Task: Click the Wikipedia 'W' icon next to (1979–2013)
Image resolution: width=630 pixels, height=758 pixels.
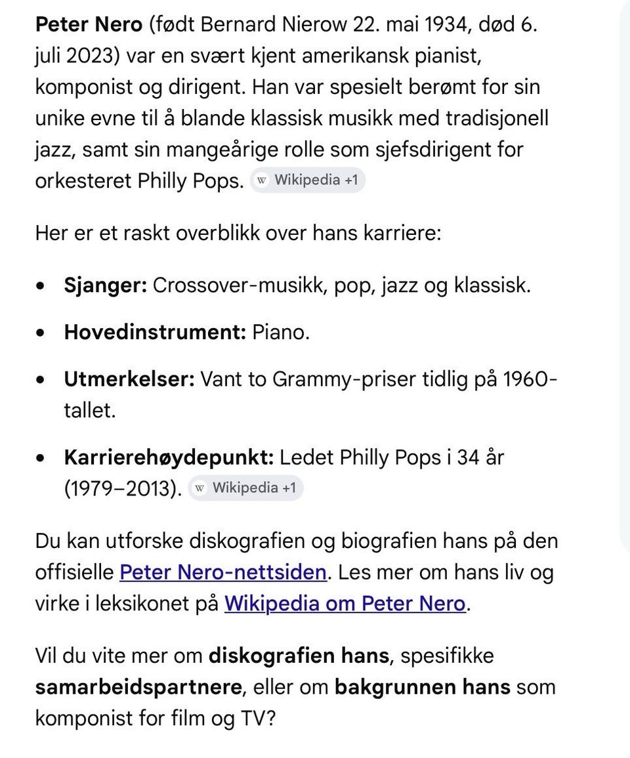Action: [x=199, y=488]
